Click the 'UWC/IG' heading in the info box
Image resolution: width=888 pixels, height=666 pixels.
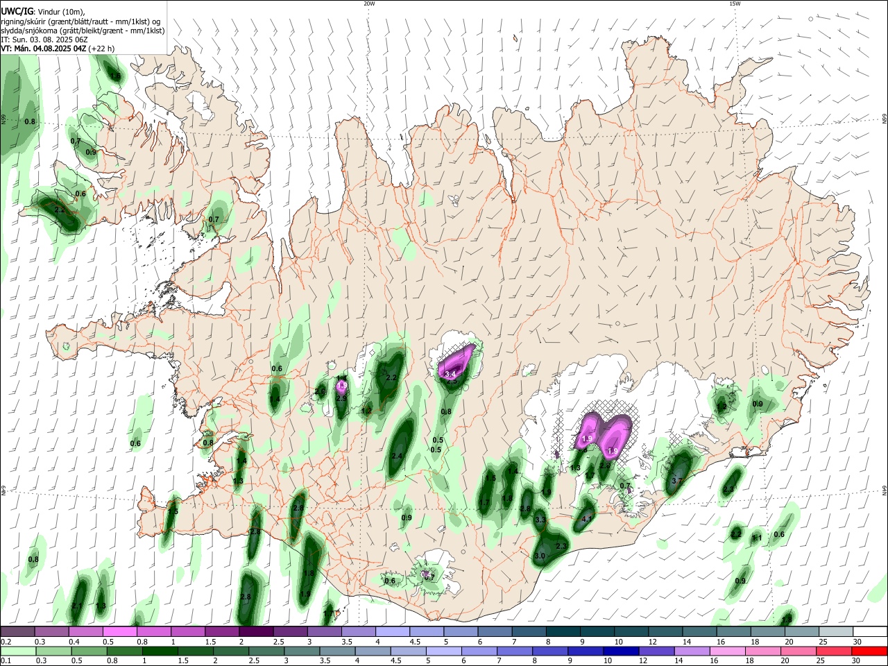pos(17,12)
